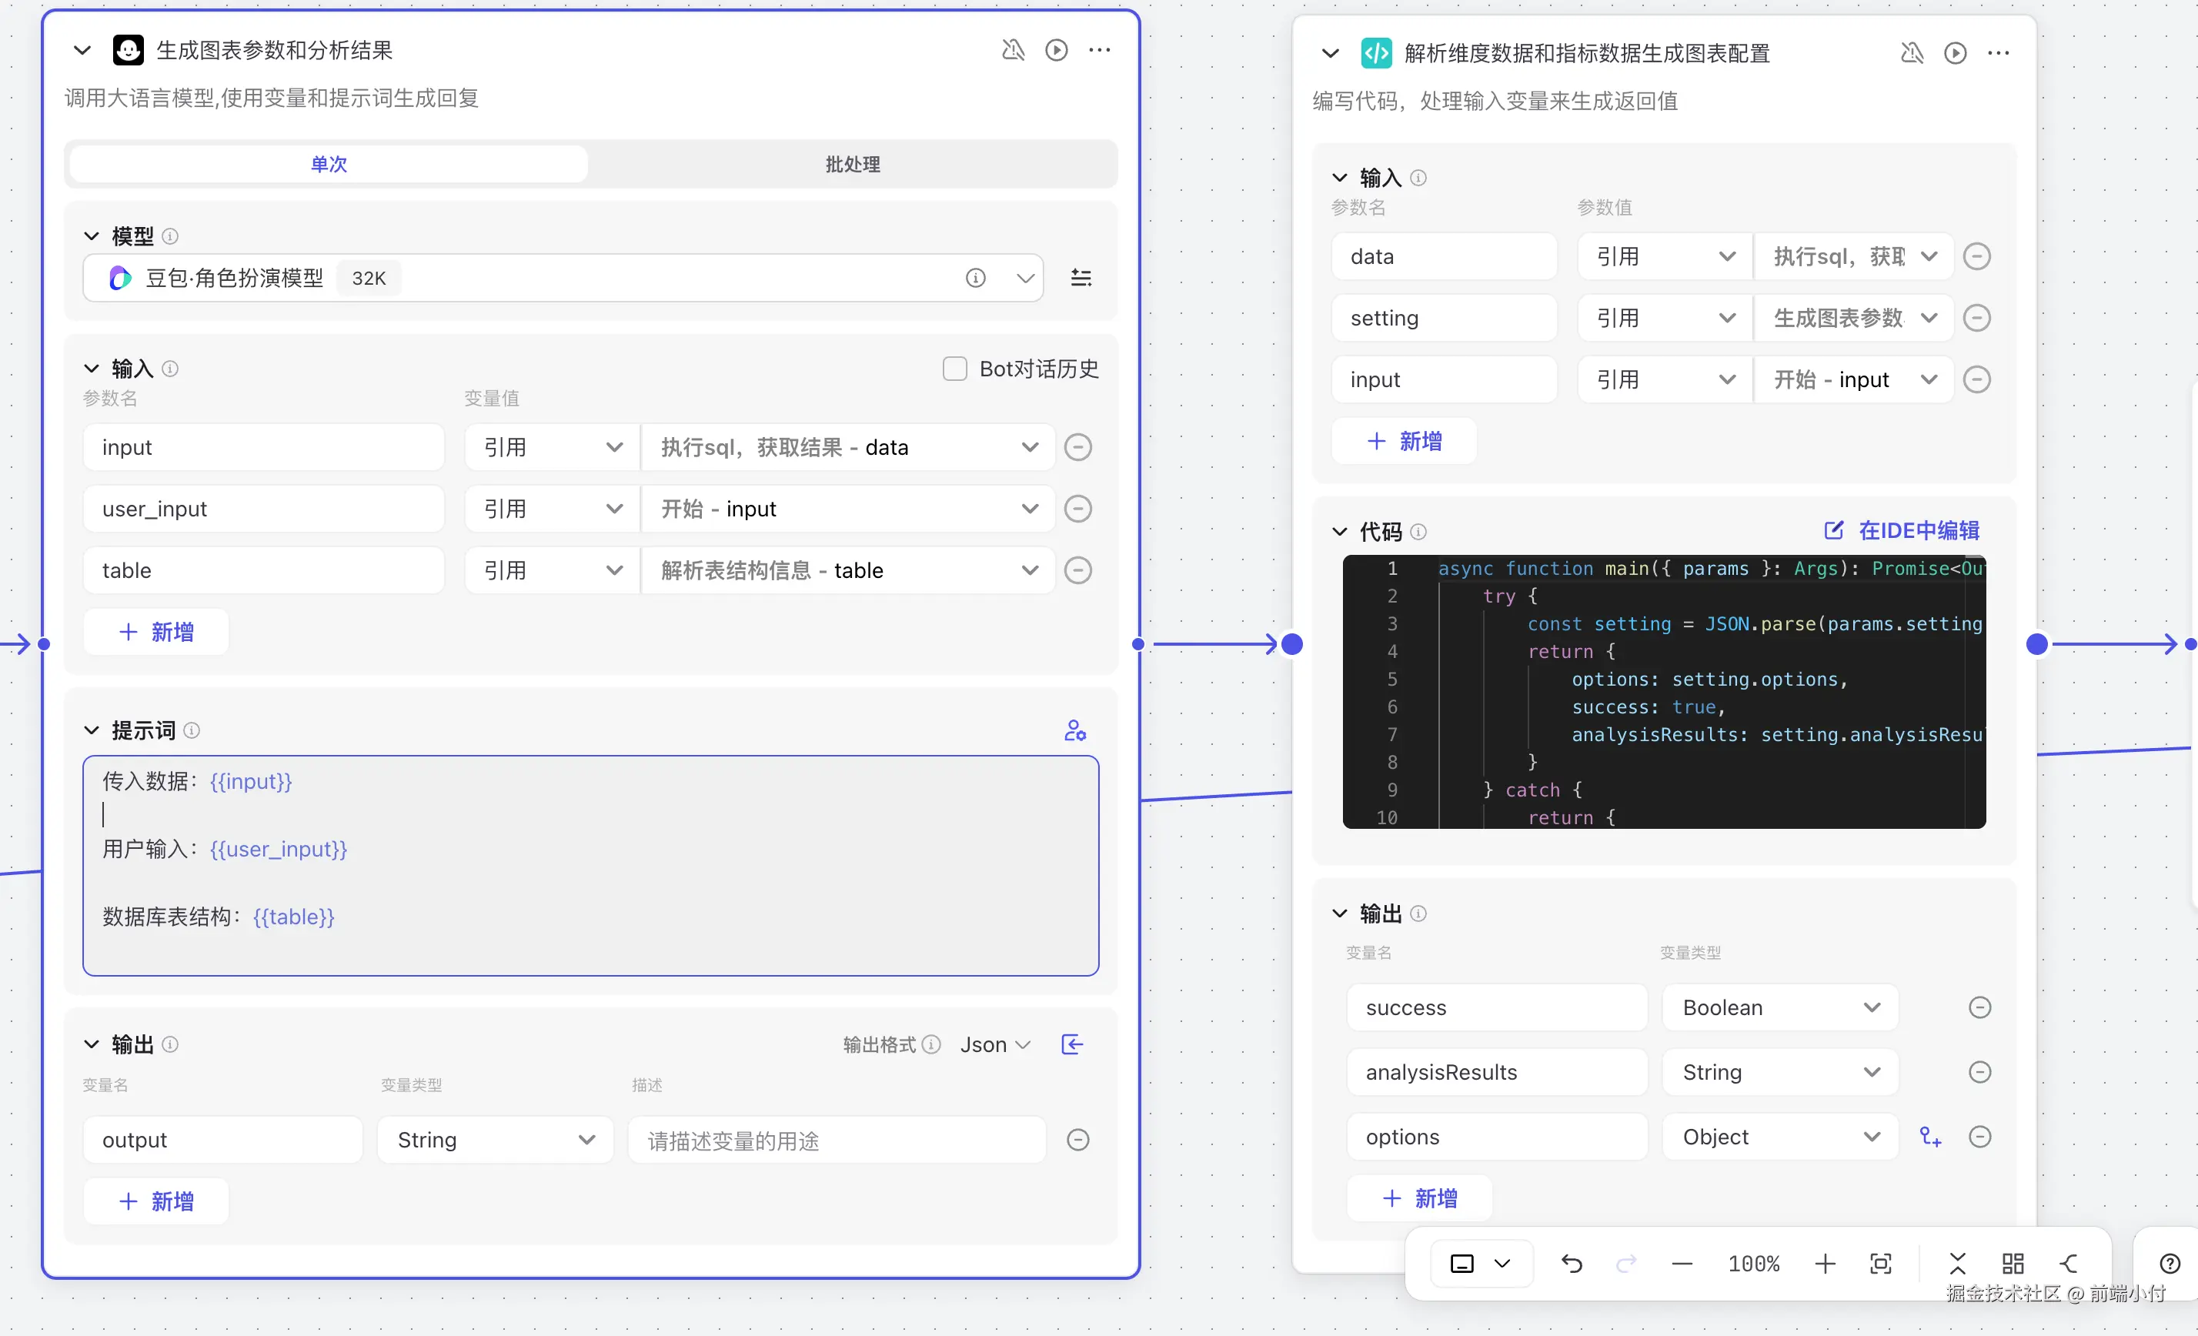The image size is (2198, 1336).
Task: Click the import output JSON icon
Action: [1072, 1044]
